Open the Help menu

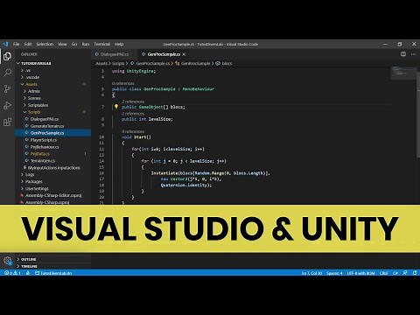point(119,44)
